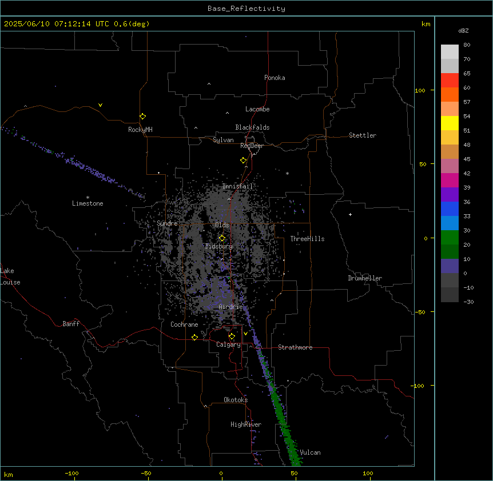The image size is (493, 481).
Task: Click the Vulcan label
Action: coord(310,452)
